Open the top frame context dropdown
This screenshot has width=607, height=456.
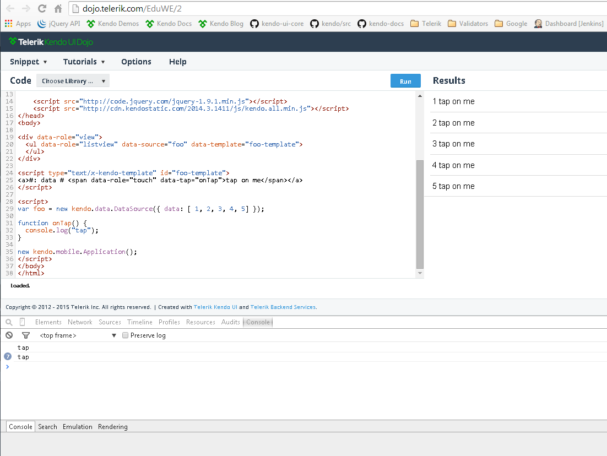[78, 335]
